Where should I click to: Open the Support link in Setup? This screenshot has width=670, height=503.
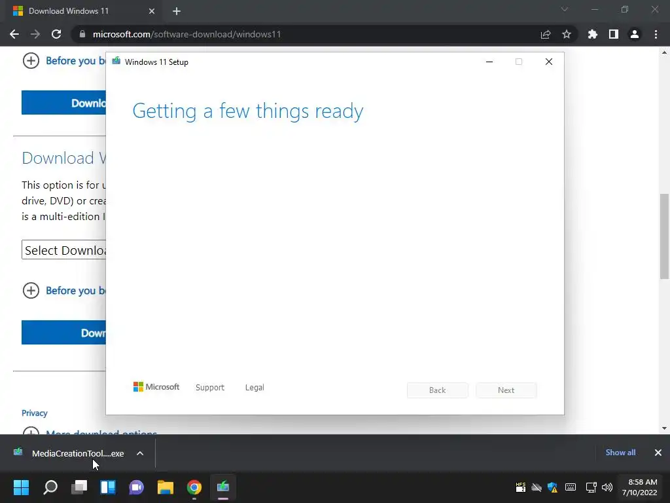point(210,388)
